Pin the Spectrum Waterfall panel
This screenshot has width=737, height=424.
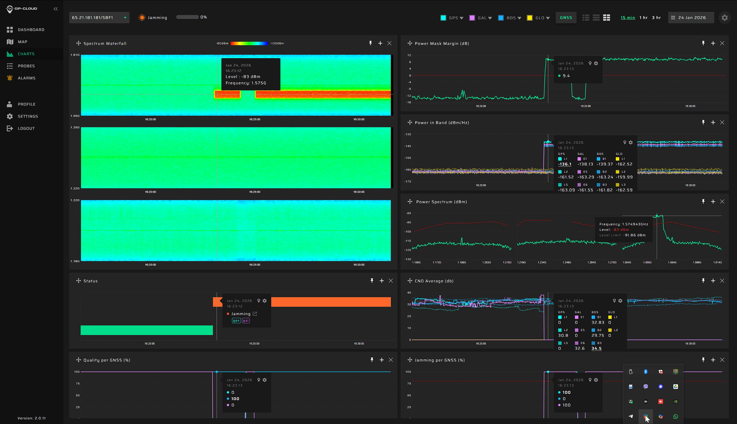[371, 43]
